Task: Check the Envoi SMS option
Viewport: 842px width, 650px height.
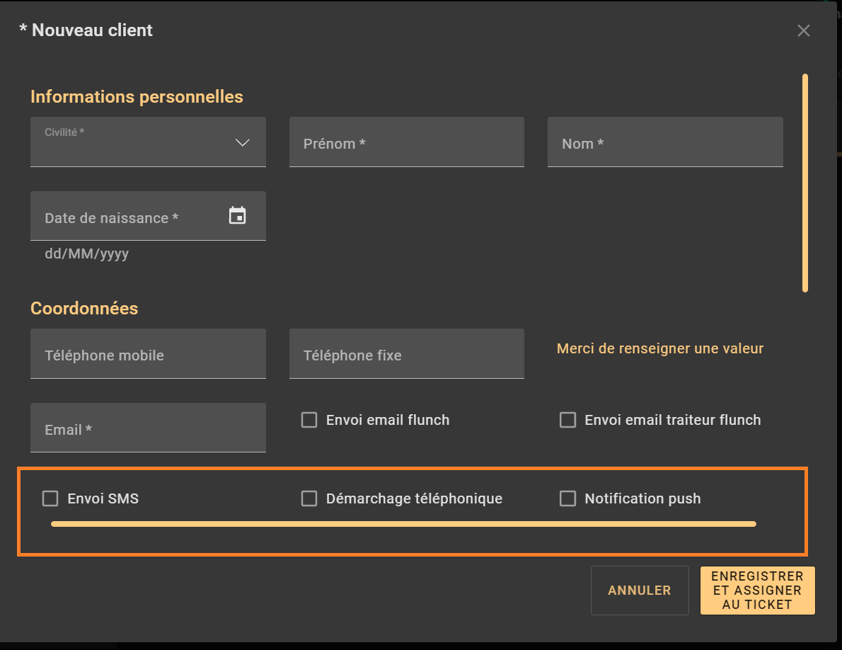Action: [x=50, y=498]
